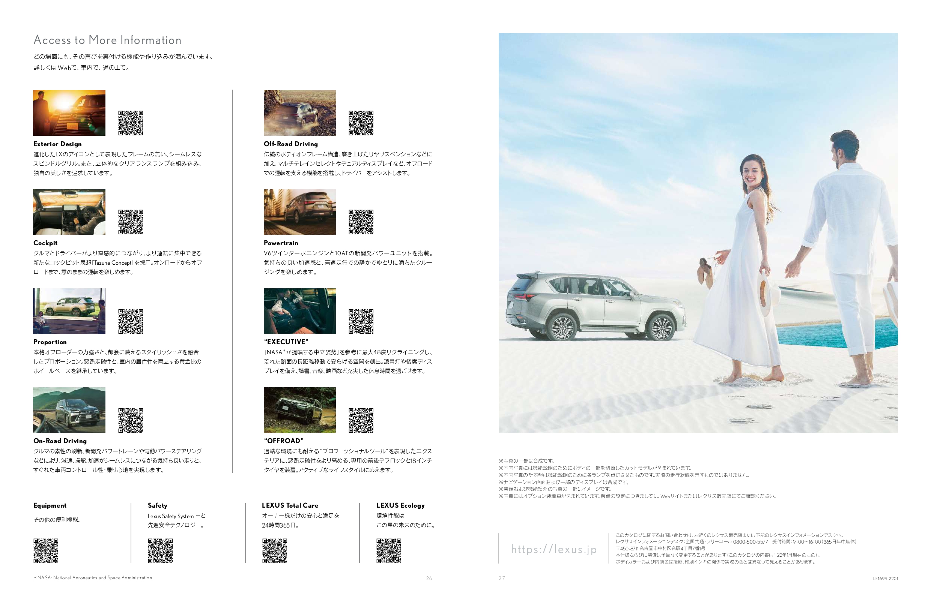The width and height of the screenshot is (931, 598).
Task: Click the Off-Road Driving QR code
Action: coord(361,123)
